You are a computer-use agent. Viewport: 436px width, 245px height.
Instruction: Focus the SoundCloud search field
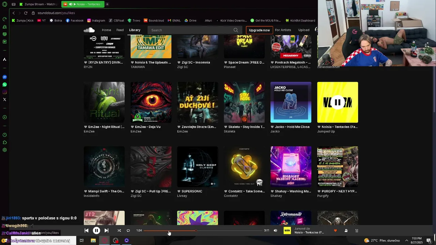tap(195, 30)
